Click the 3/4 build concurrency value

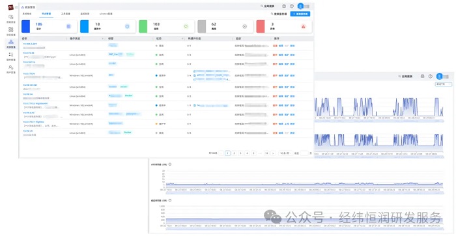click(189, 75)
